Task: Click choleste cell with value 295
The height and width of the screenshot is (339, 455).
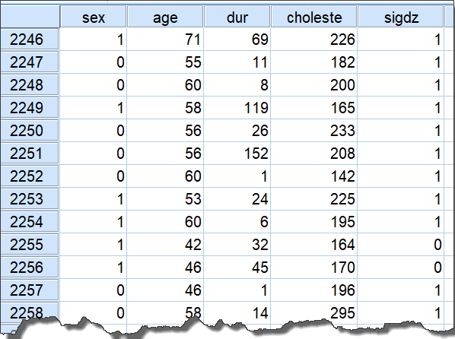Action: pos(314,312)
